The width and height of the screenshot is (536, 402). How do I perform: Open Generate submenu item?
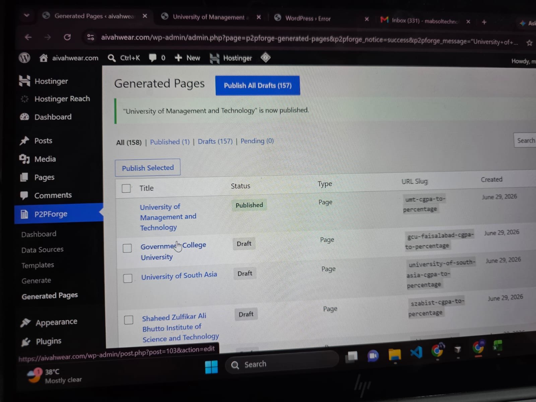(x=36, y=281)
